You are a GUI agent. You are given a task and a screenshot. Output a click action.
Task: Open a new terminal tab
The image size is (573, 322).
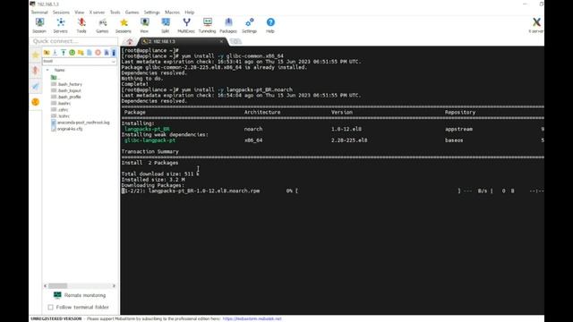235,41
